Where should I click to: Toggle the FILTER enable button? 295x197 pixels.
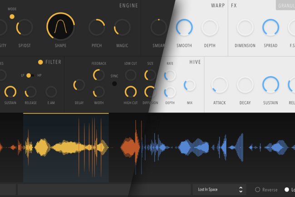coord(40,62)
